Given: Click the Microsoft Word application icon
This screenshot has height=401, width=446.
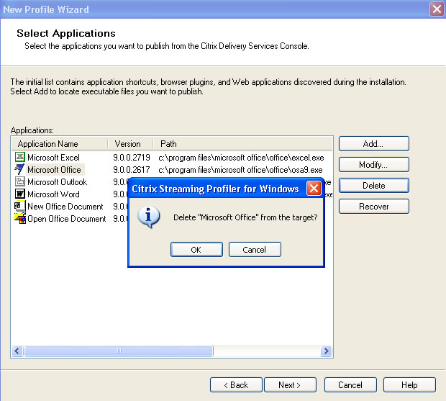Looking at the screenshot, I should point(20,194).
